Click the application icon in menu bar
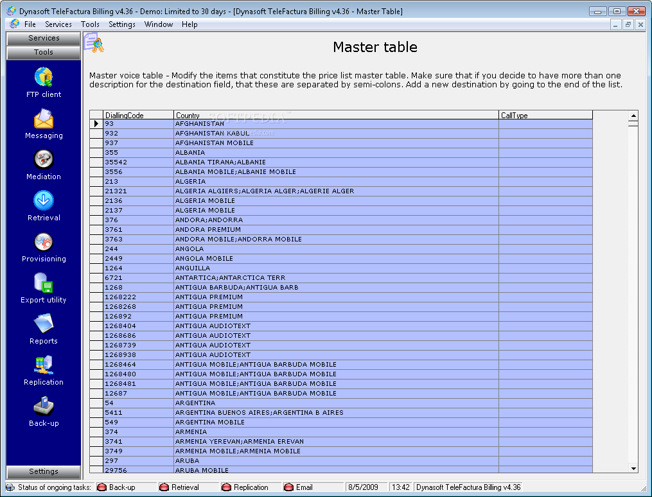The height and width of the screenshot is (497, 652). click(14, 24)
